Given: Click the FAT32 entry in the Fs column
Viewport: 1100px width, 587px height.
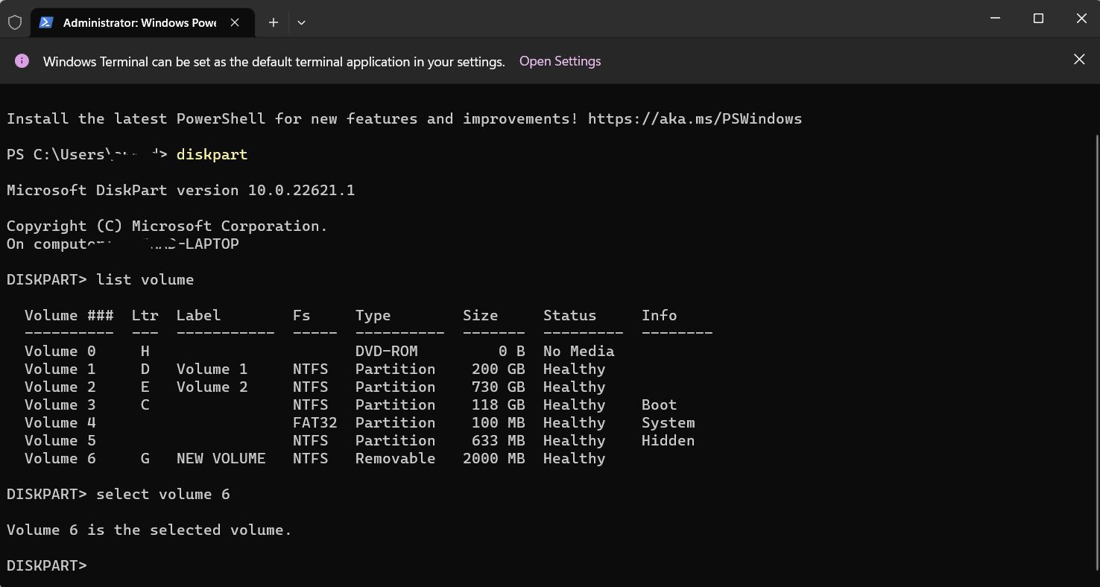Looking at the screenshot, I should 314,422.
